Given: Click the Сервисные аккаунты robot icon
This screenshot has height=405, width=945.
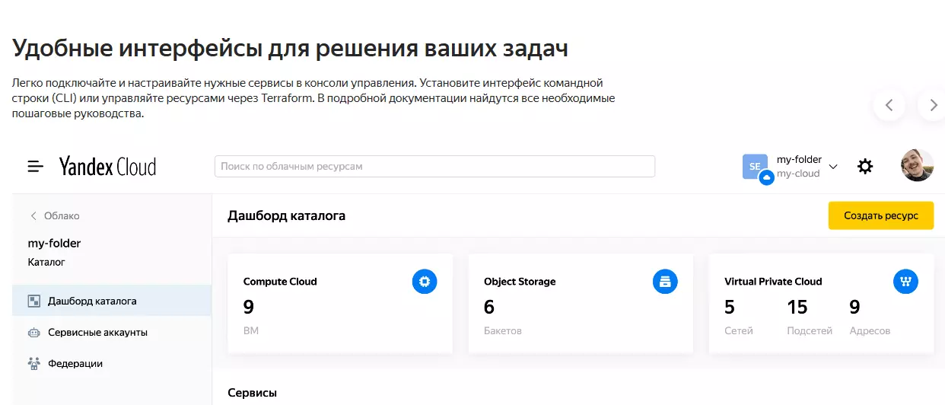Looking at the screenshot, I should click(x=33, y=333).
